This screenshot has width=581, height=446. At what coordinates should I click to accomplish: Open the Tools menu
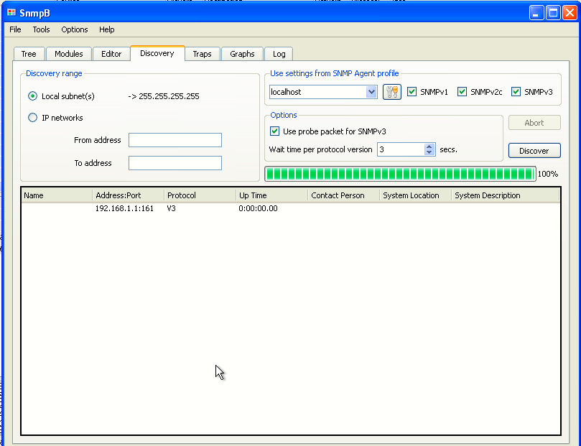click(x=41, y=29)
